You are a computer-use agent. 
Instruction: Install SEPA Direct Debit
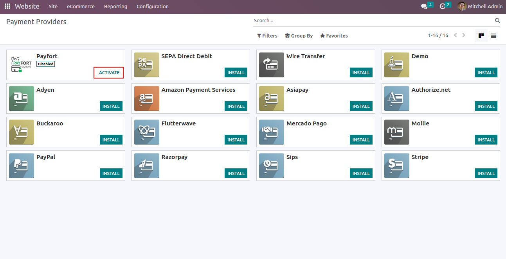click(x=236, y=73)
